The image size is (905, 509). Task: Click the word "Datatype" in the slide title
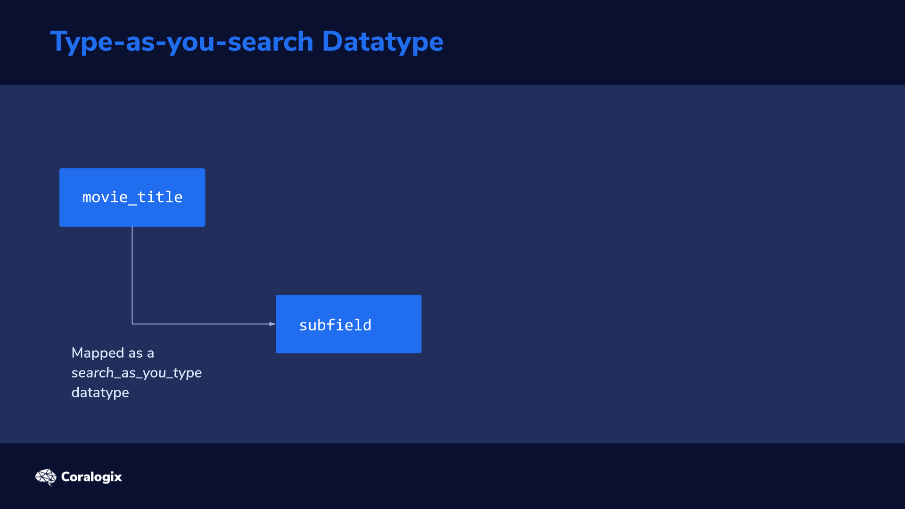(383, 41)
